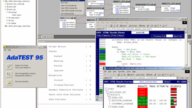The width and height of the screenshot is (192, 108).
Task: Follow the access_node link in object box
Action: point(125,6)
